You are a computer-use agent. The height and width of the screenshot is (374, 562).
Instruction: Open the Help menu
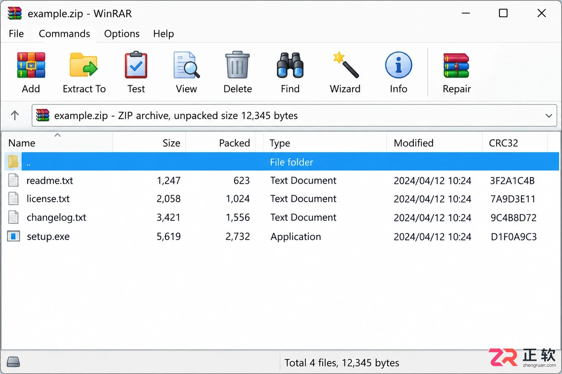[164, 34]
